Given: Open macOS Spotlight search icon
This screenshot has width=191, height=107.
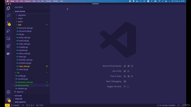Looking at the screenshot, I should pos(163,1).
